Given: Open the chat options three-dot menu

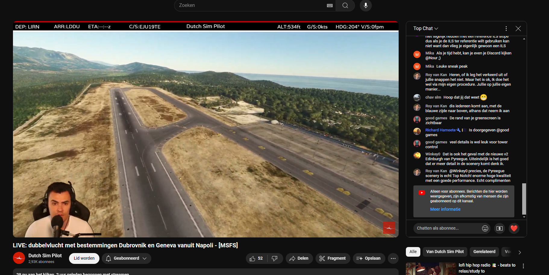Looking at the screenshot, I should tap(506, 29).
